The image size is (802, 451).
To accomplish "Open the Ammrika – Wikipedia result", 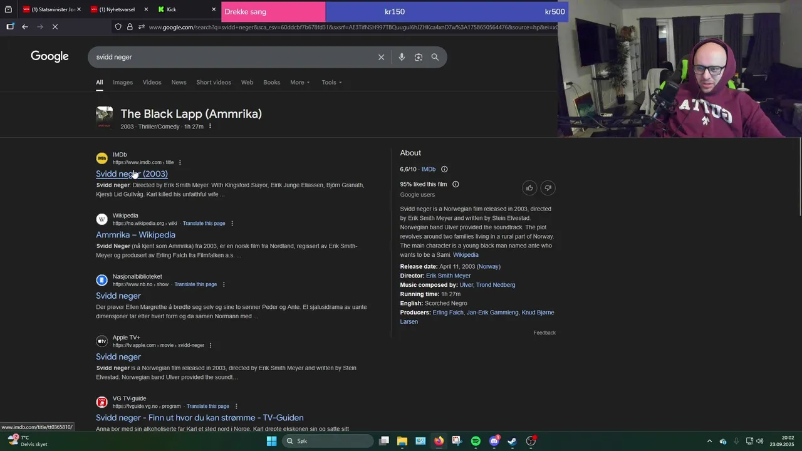I will pyautogui.click(x=135, y=235).
